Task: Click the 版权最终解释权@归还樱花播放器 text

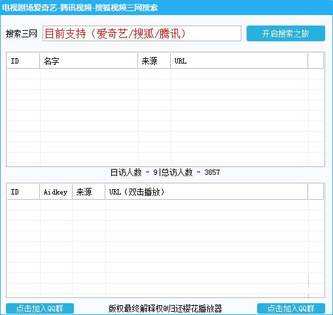Action: point(165,308)
